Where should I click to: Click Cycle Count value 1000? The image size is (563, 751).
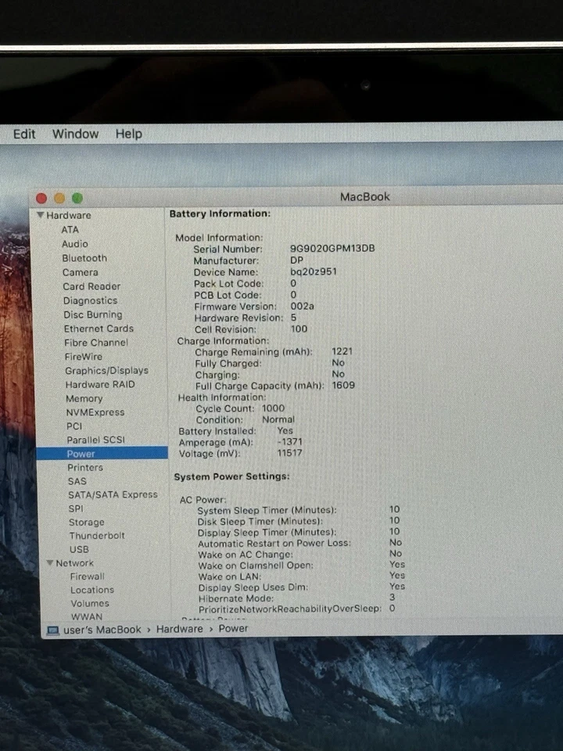274,408
